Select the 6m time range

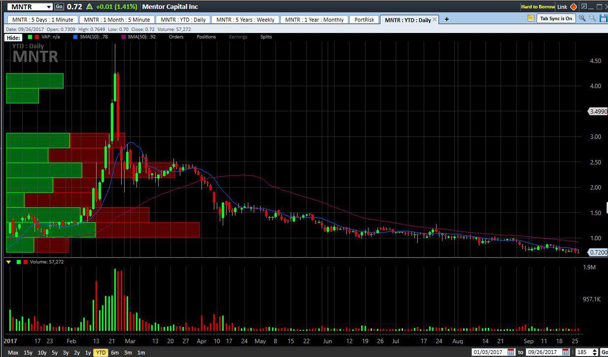115,353
